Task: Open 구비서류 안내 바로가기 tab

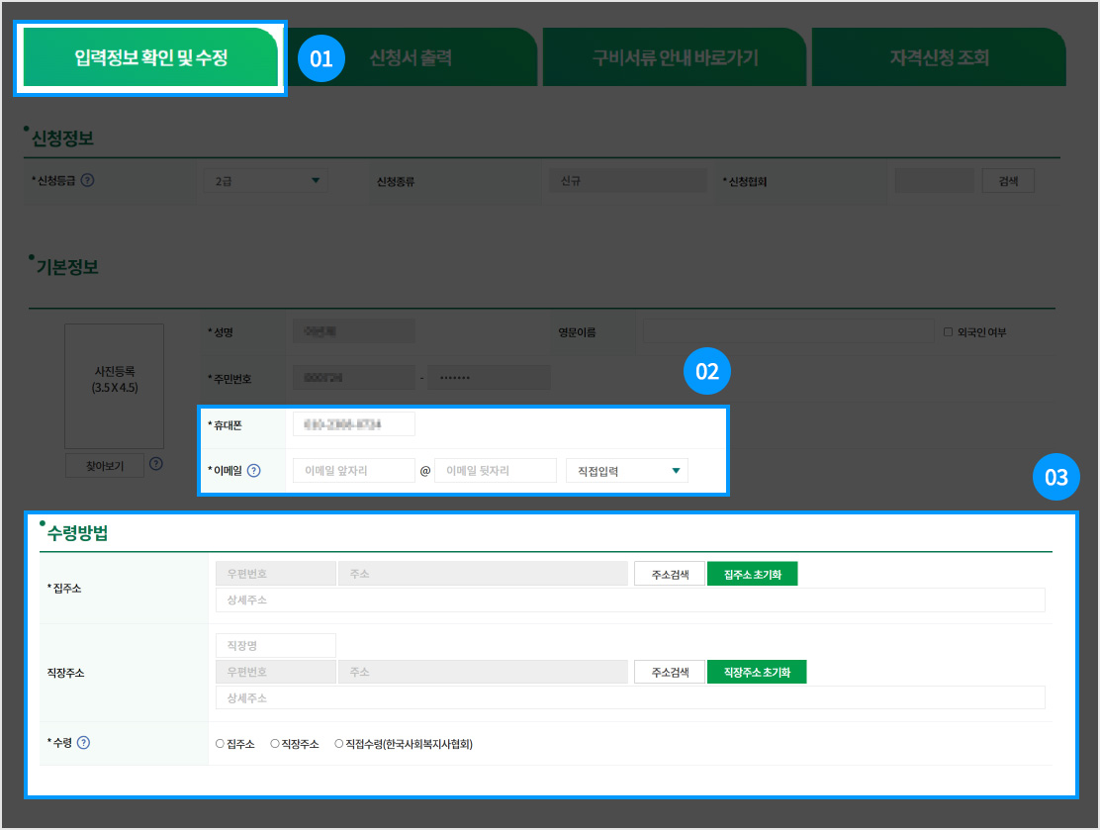Action: click(x=675, y=58)
